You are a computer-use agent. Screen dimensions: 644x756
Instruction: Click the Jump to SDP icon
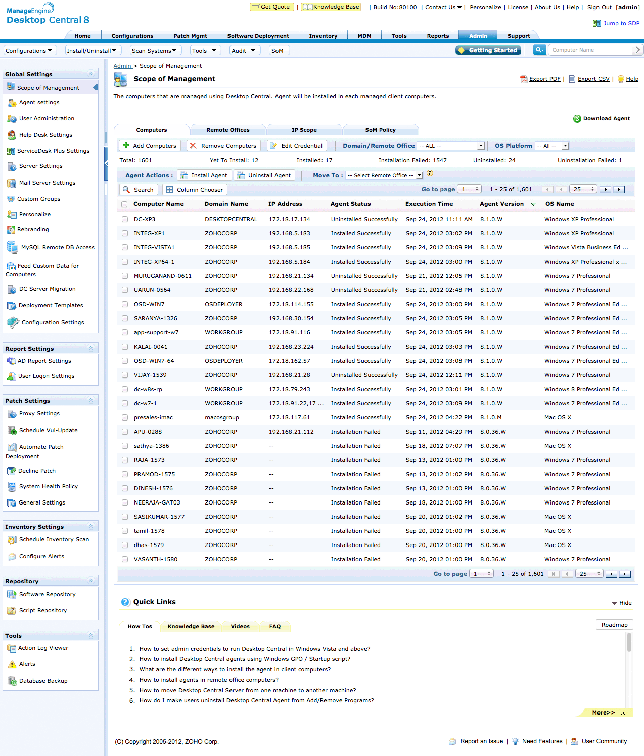click(596, 23)
